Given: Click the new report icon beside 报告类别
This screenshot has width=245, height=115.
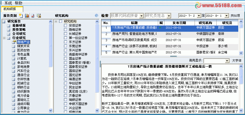Looking at the screenshot, I should tap(21, 15).
